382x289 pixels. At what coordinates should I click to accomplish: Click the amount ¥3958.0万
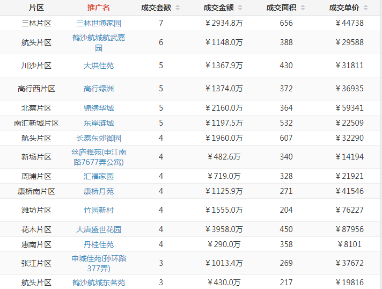click(224, 229)
